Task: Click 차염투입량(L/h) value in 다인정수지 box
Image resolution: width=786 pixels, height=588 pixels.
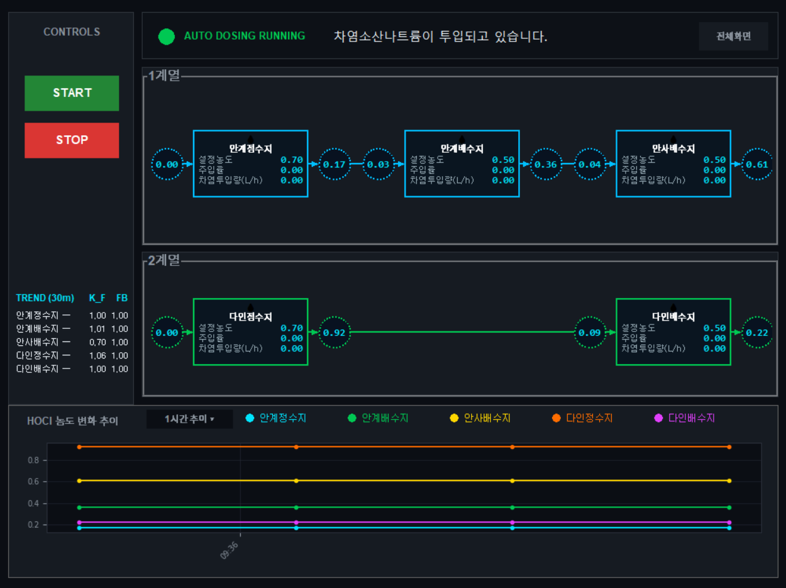Action: click(x=292, y=348)
